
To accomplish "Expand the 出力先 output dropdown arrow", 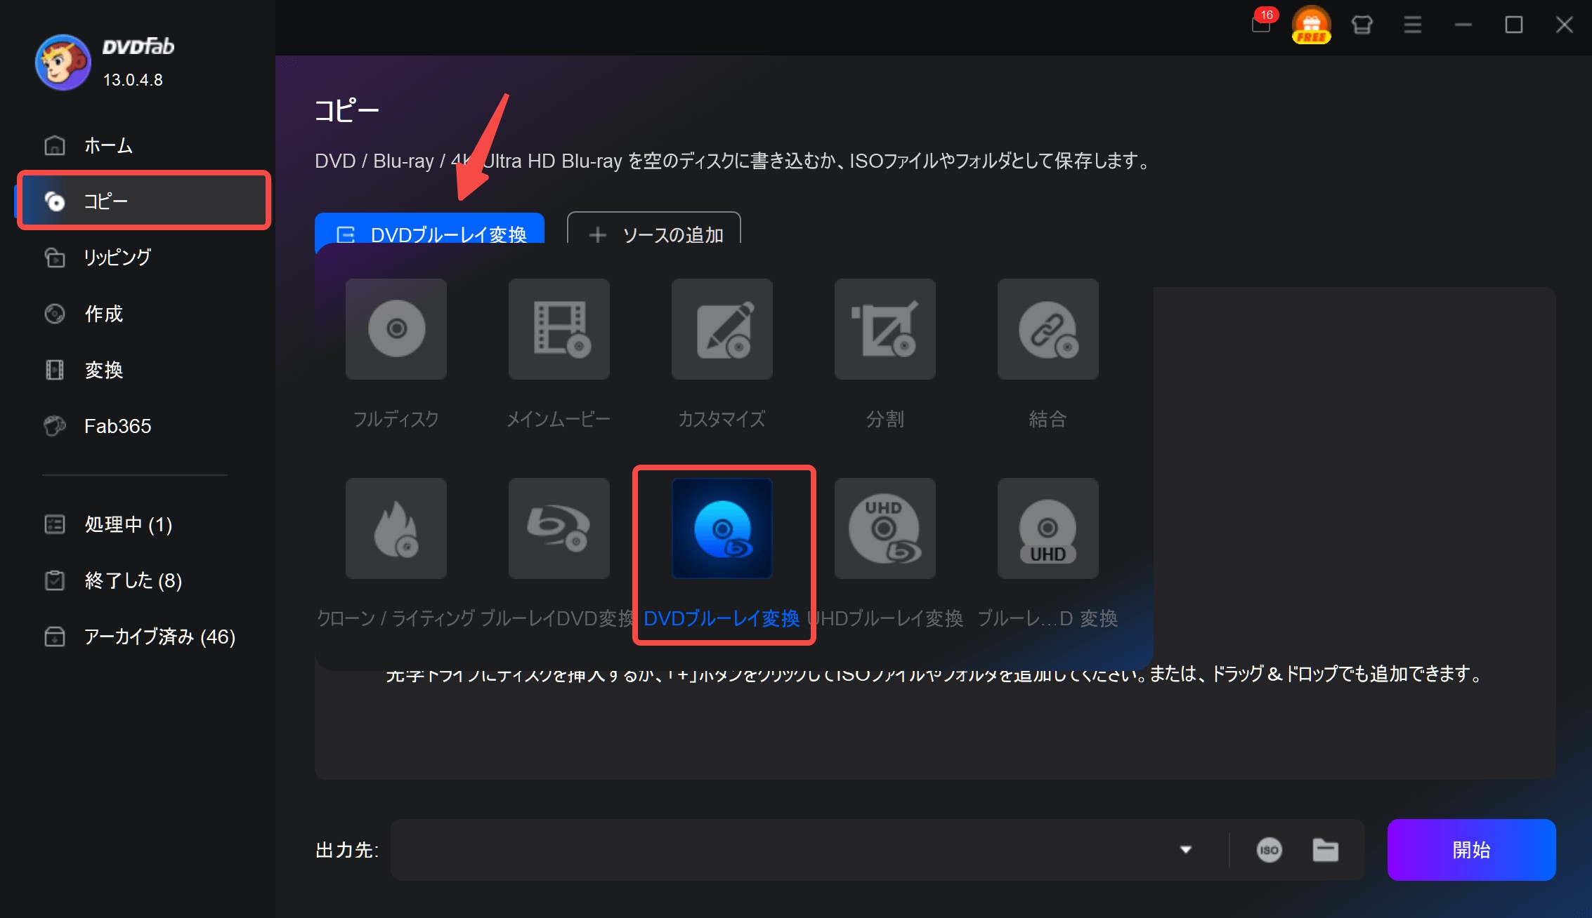I will point(1186,850).
